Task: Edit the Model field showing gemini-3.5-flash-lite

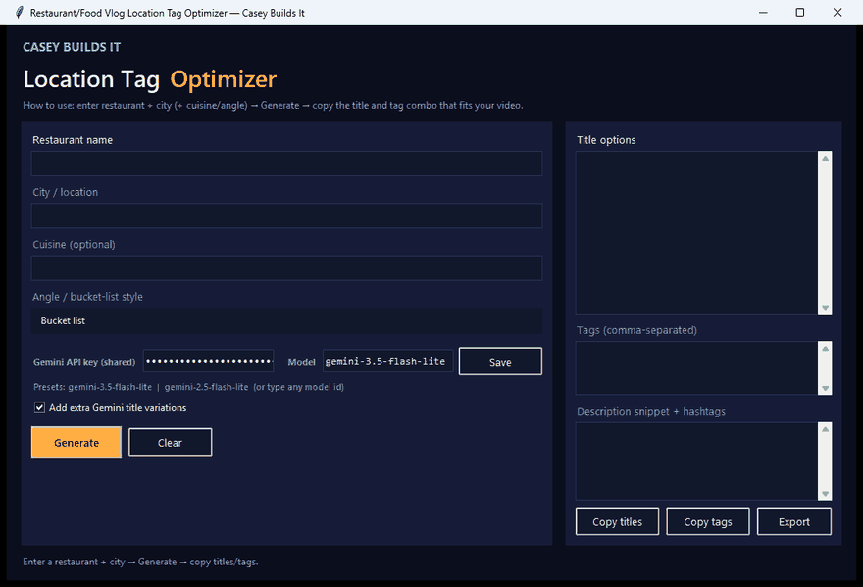Action: click(x=388, y=361)
